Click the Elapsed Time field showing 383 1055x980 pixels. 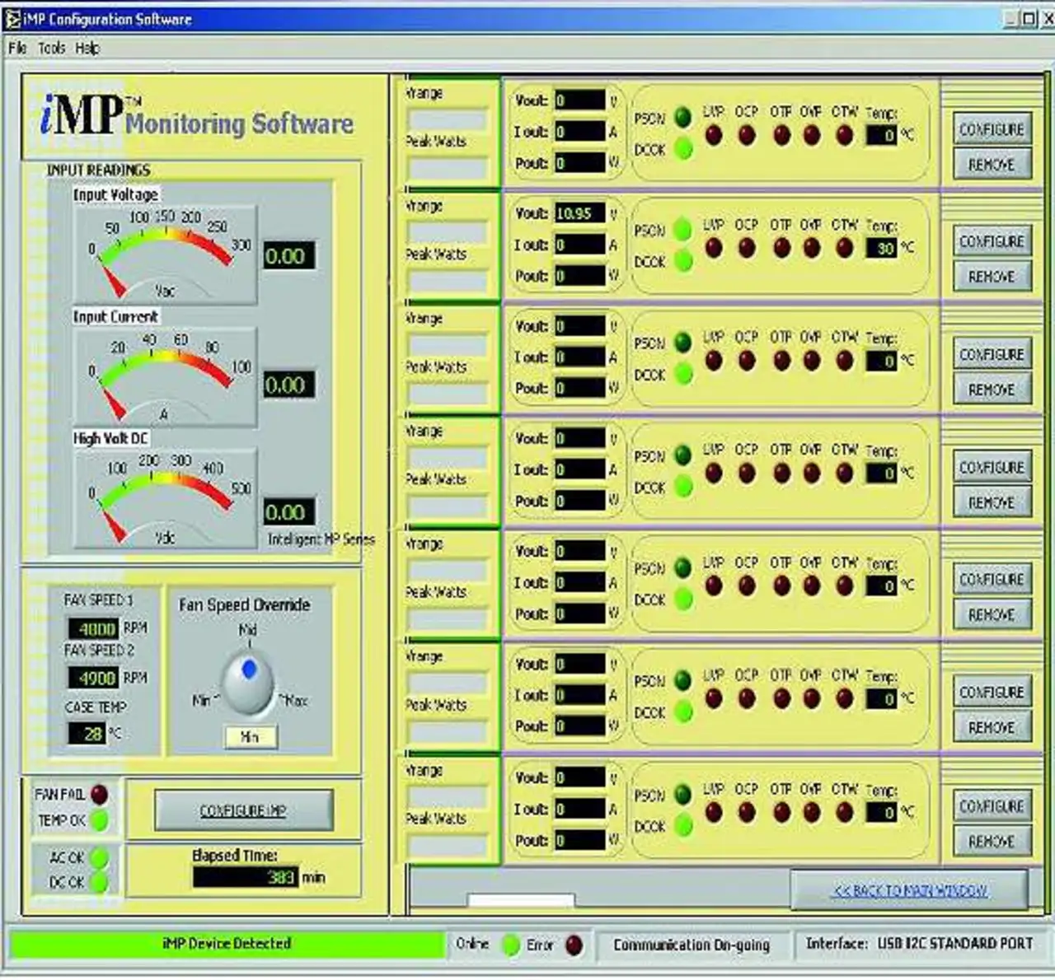coord(246,877)
